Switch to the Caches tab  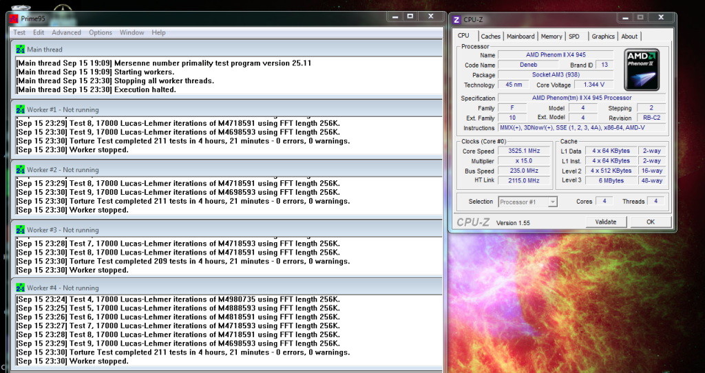pyautogui.click(x=490, y=36)
